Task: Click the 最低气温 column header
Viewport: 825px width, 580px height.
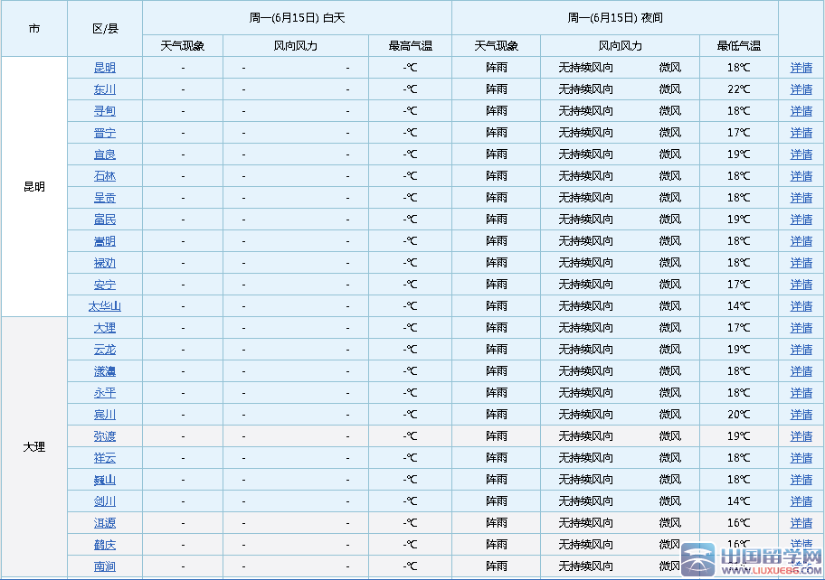Action: tap(738, 46)
